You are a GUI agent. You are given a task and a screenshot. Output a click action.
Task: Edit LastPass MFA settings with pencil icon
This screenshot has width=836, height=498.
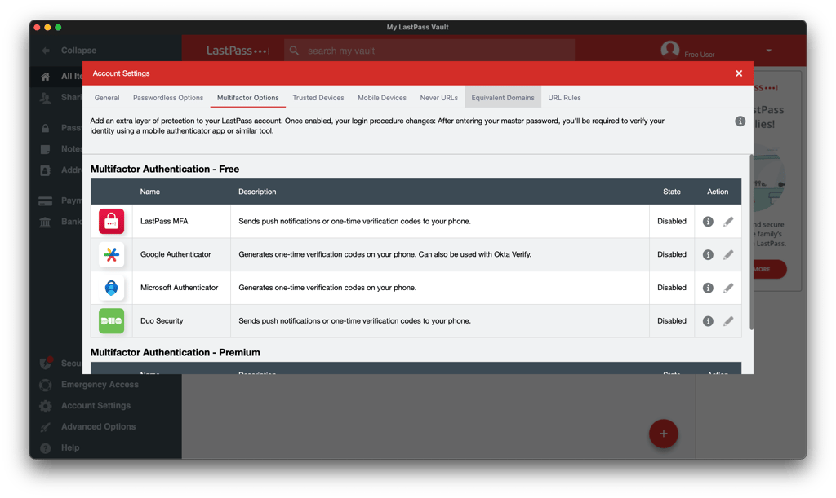(727, 222)
